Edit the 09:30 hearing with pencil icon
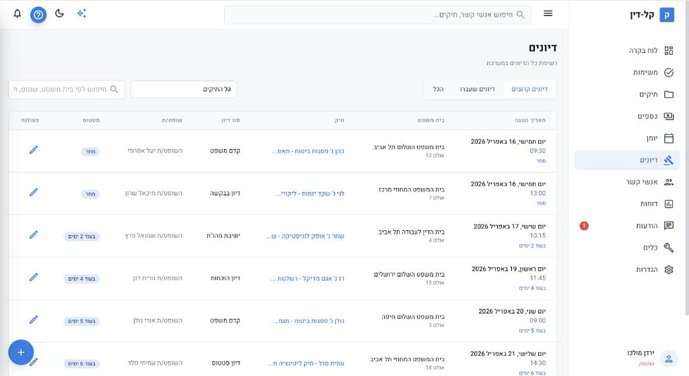Viewport: 689px width, 376px height. (x=34, y=150)
